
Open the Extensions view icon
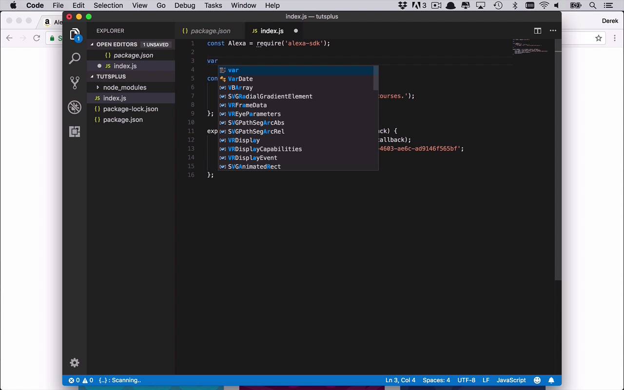point(75,132)
